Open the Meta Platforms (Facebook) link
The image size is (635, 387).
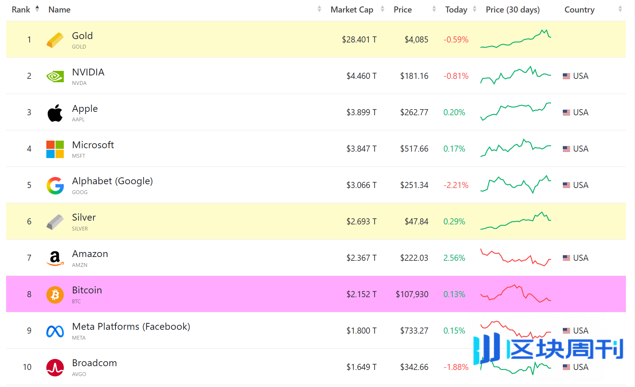click(x=131, y=327)
